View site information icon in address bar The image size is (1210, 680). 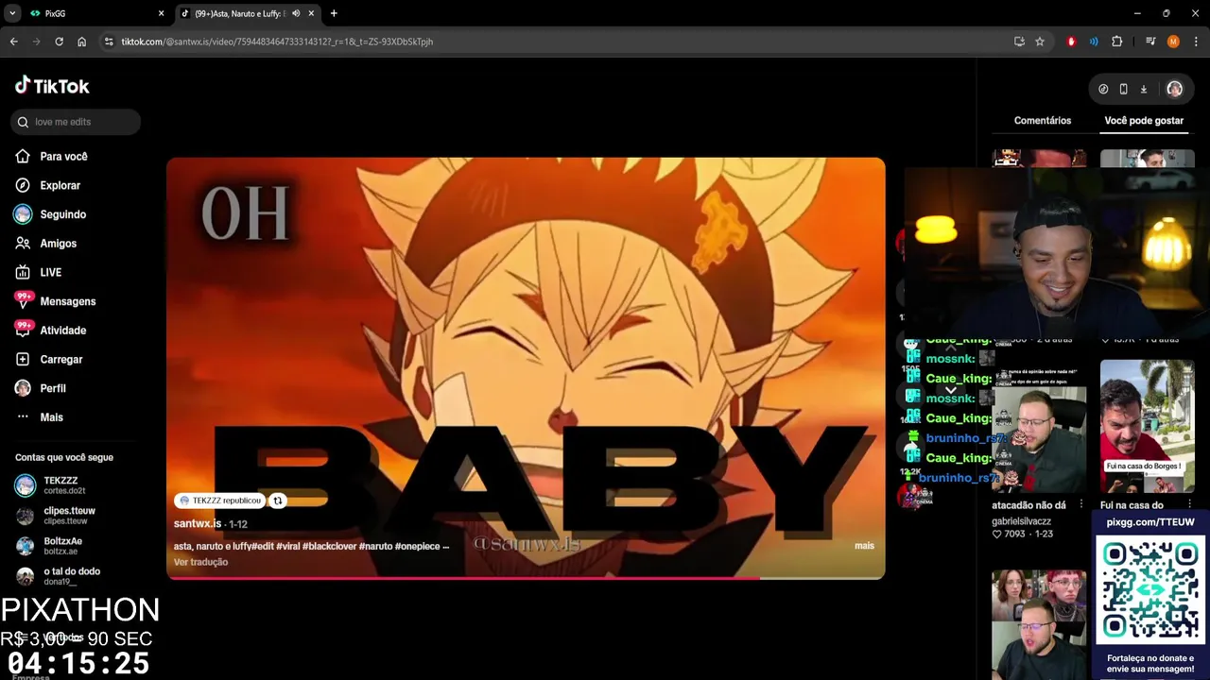coord(109,42)
